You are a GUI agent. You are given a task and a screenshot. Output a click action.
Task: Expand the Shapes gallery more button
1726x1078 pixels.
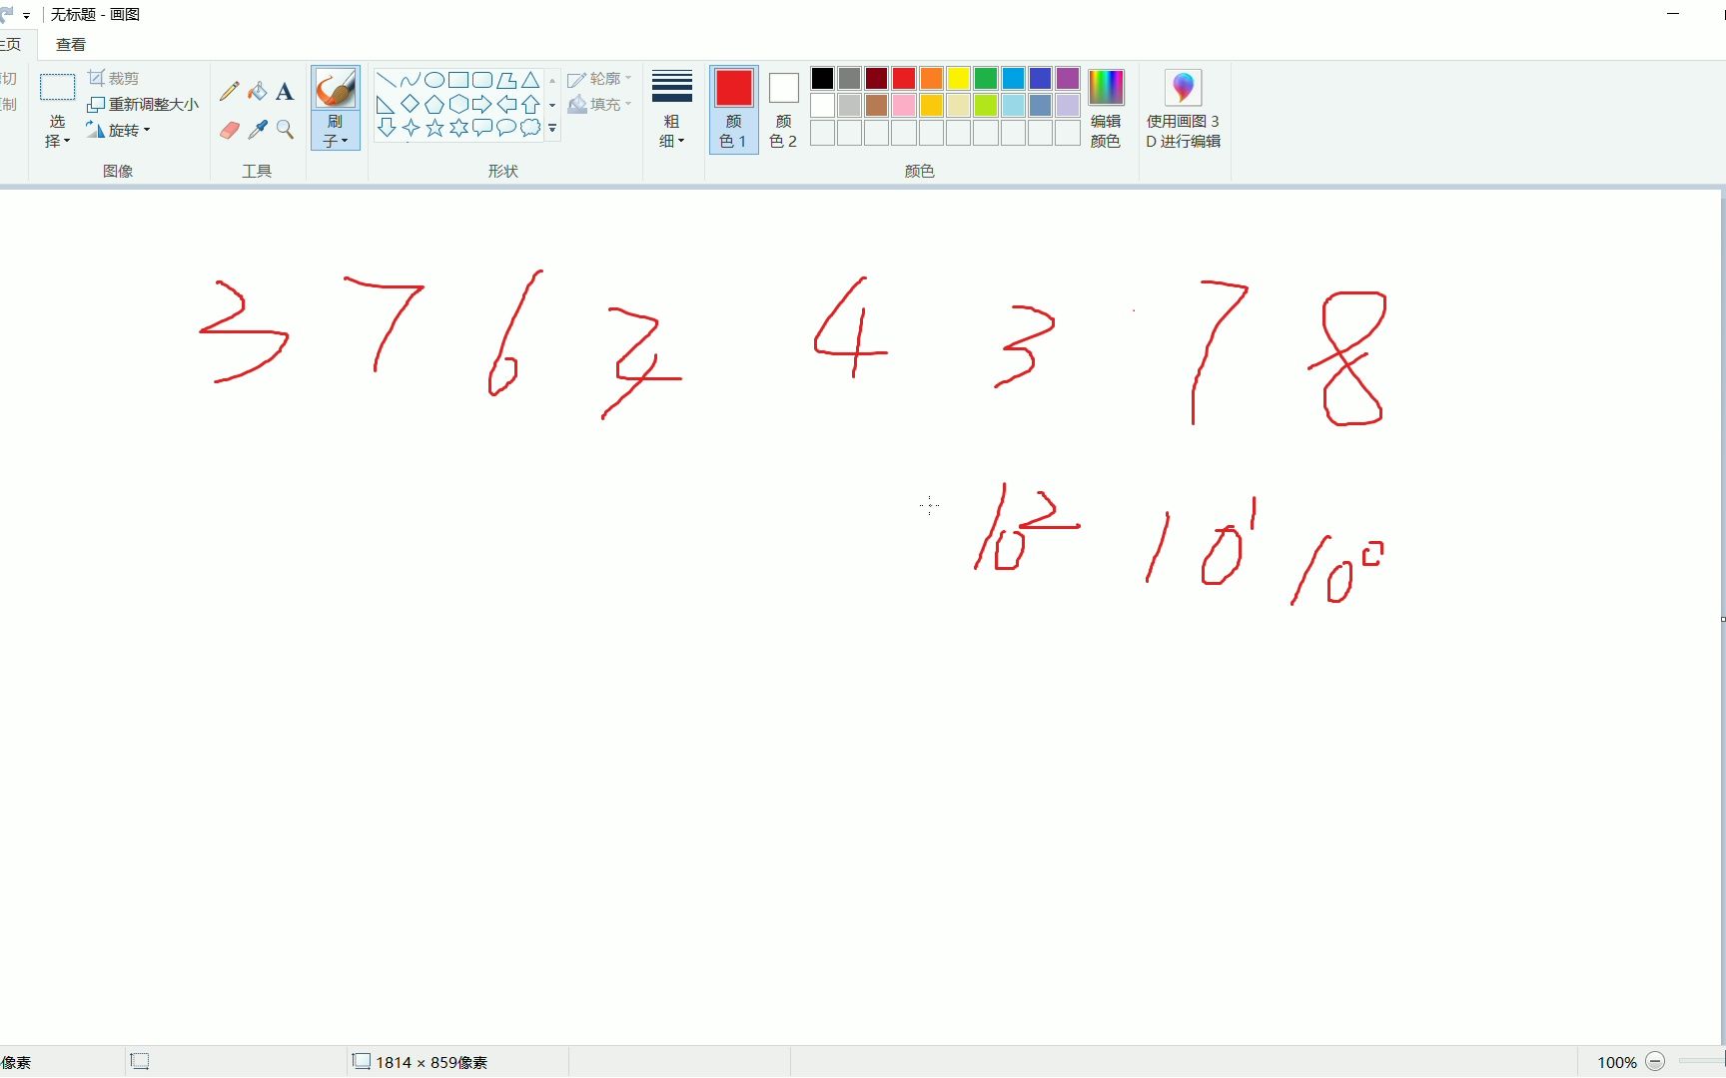click(552, 129)
